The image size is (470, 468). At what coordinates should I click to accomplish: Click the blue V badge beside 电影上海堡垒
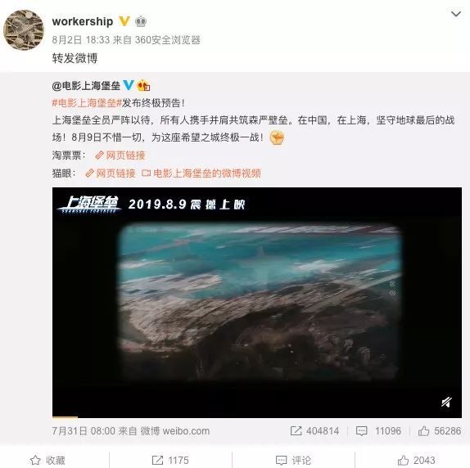pyautogui.click(x=129, y=85)
